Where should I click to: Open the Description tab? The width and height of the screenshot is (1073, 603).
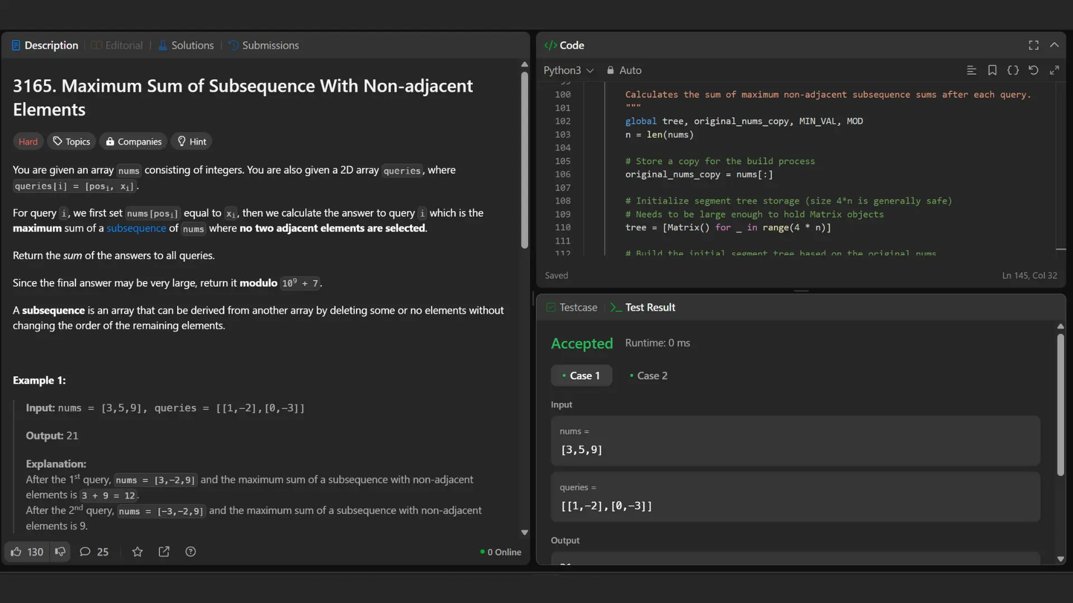(45, 45)
